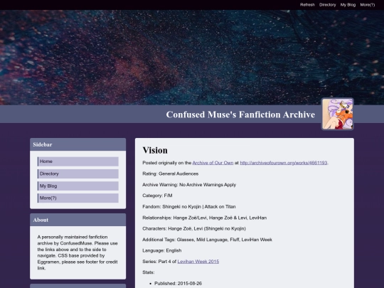Image resolution: width=384 pixels, height=288 pixels.
Task: Go to Home in the sidebar
Action: coord(78,161)
